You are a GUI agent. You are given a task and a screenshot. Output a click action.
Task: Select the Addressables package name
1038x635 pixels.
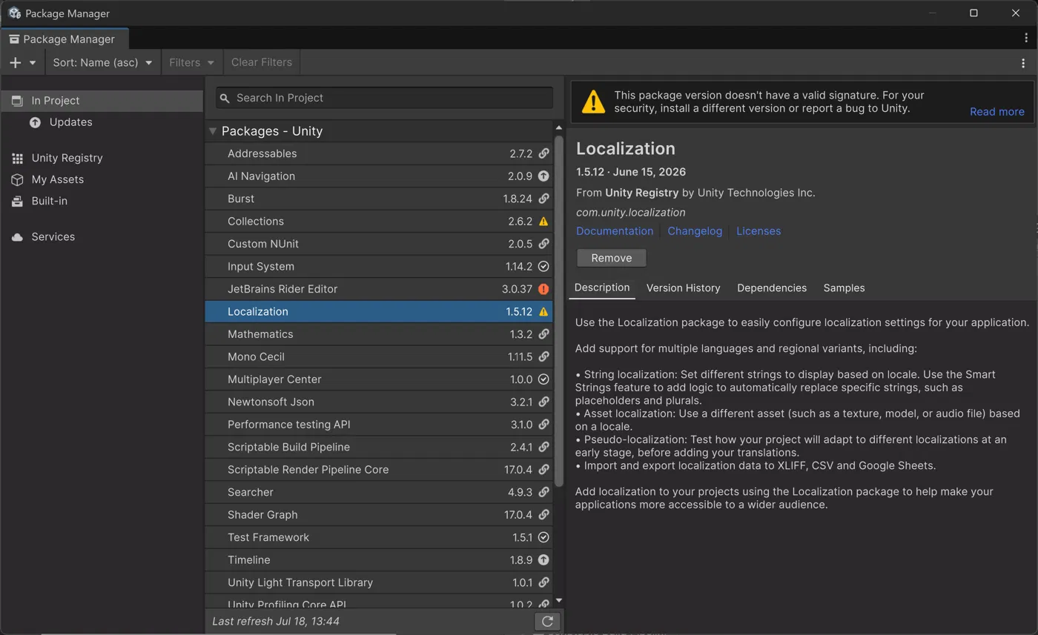point(262,153)
